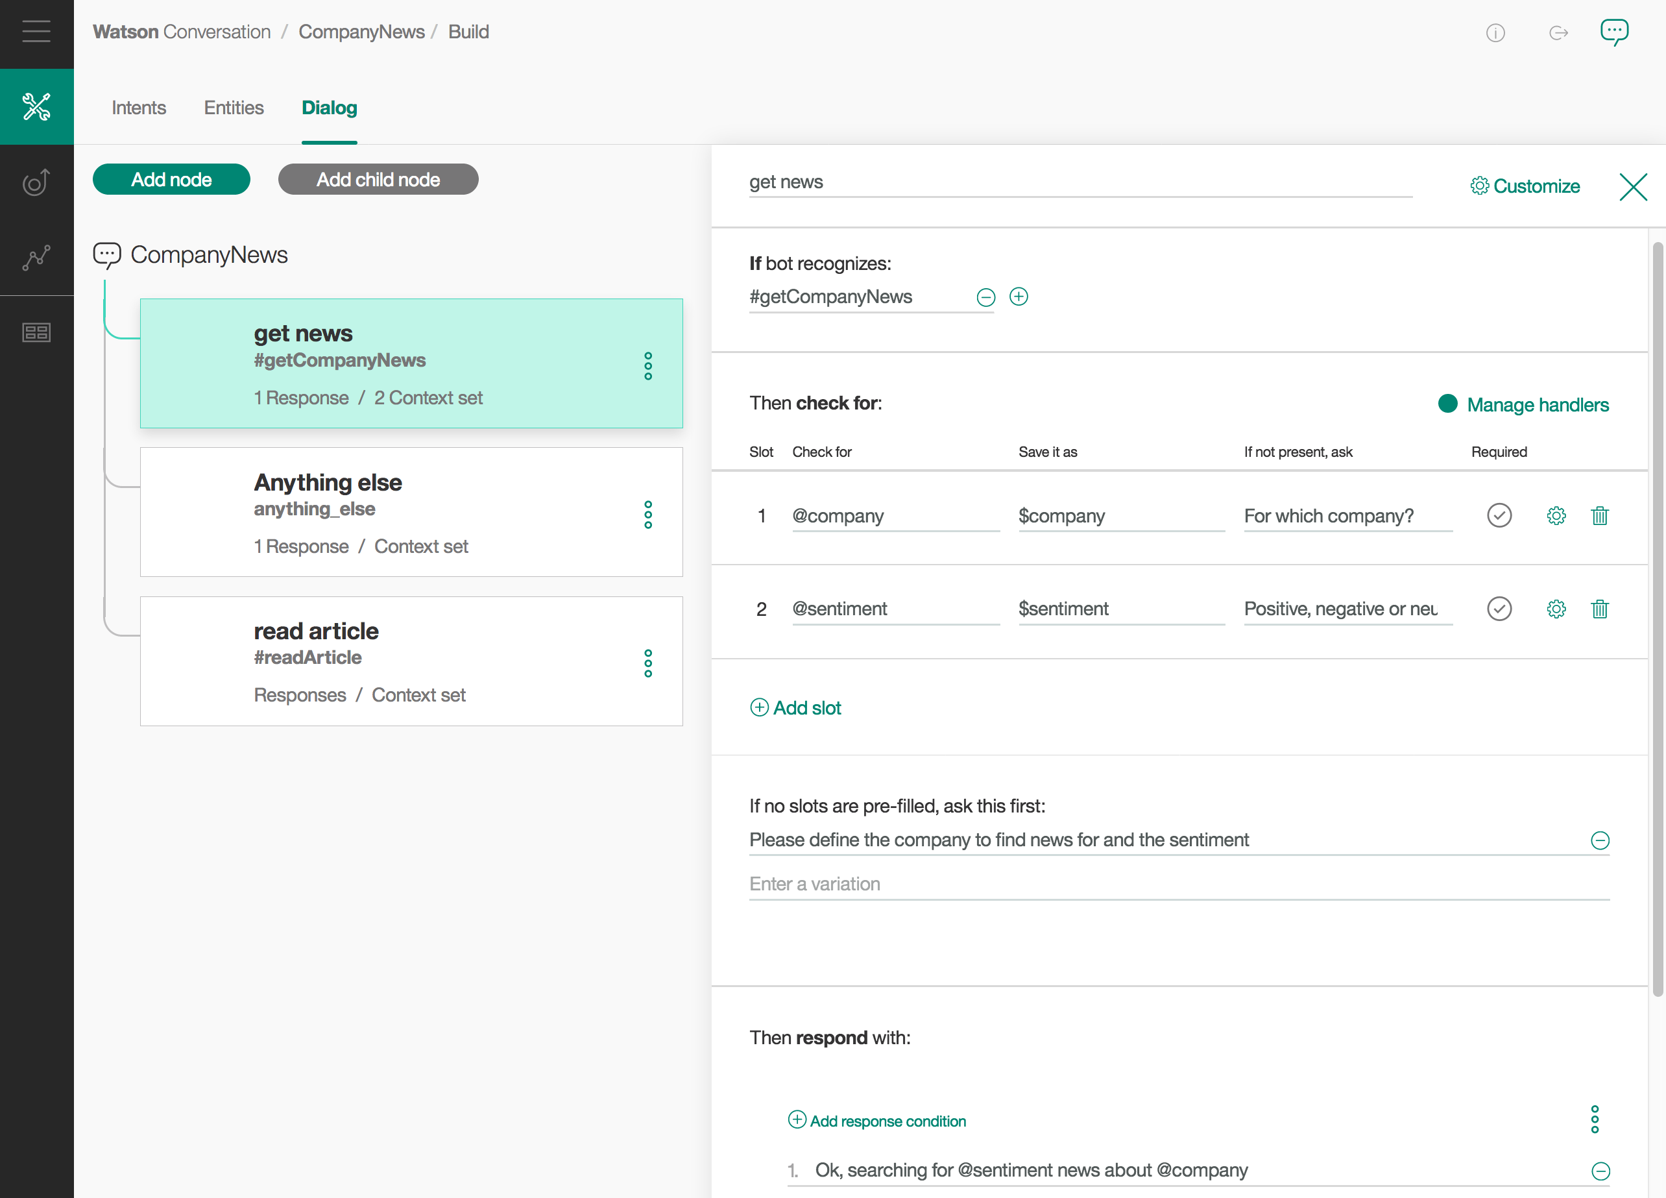The height and width of the screenshot is (1198, 1666).
Task: Open the Try it out chat icon
Action: (1614, 32)
